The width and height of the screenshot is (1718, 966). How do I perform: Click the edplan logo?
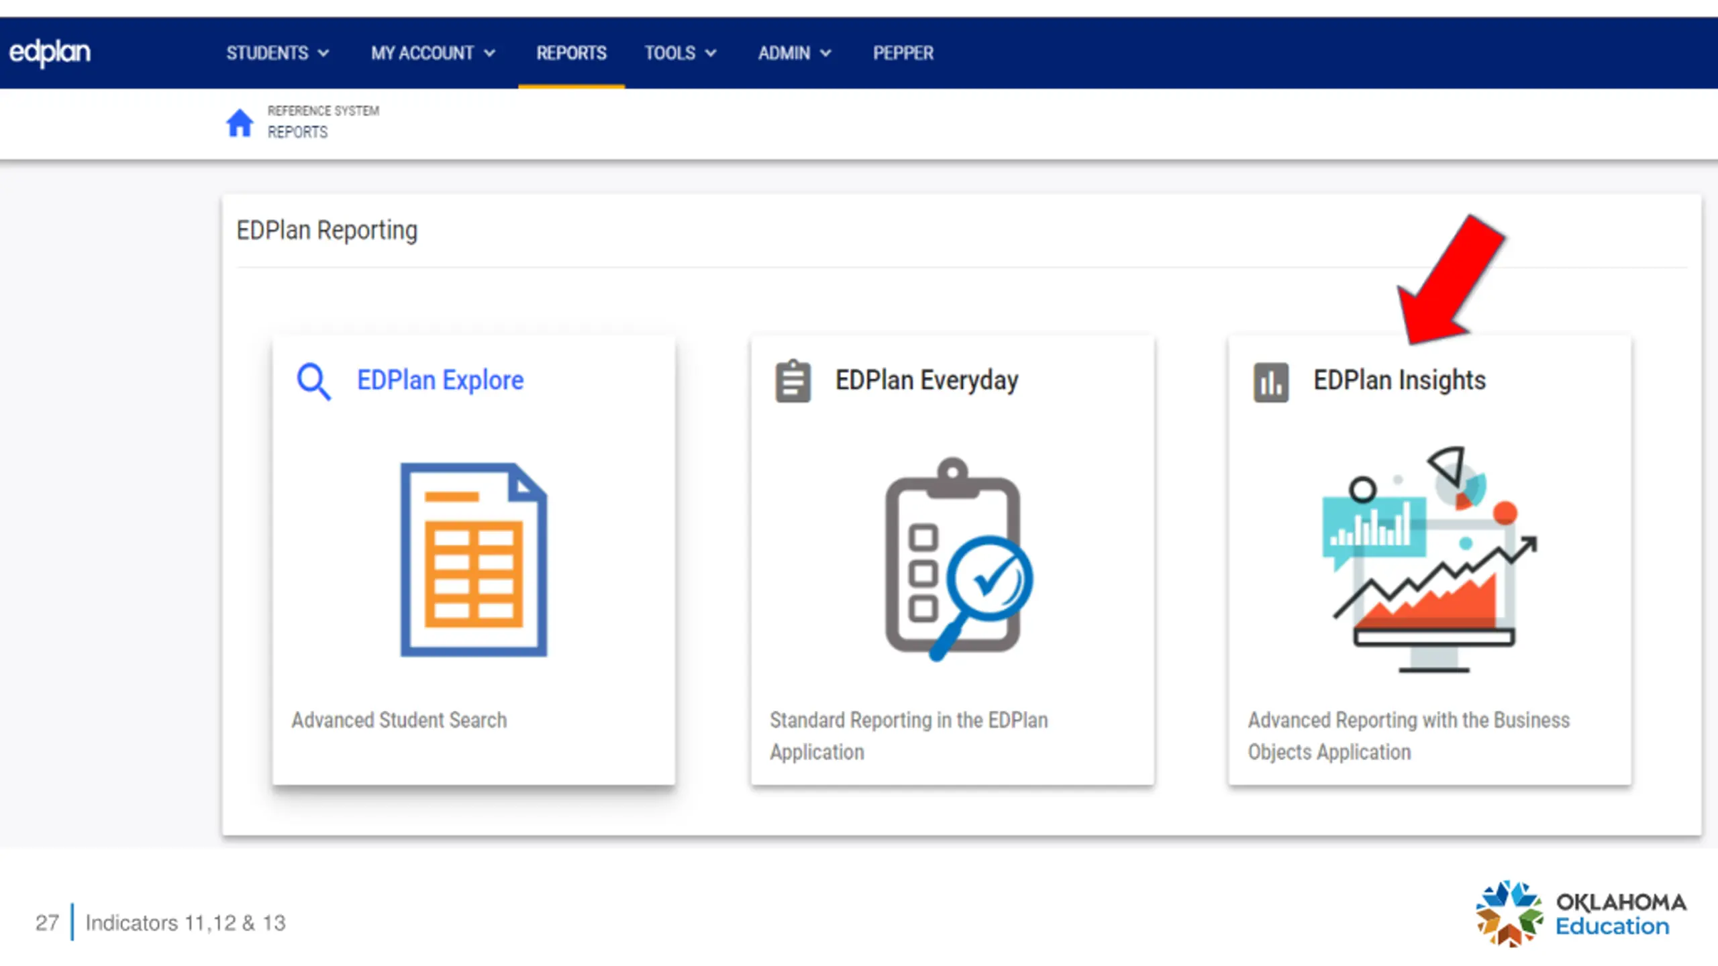[x=50, y=52]
